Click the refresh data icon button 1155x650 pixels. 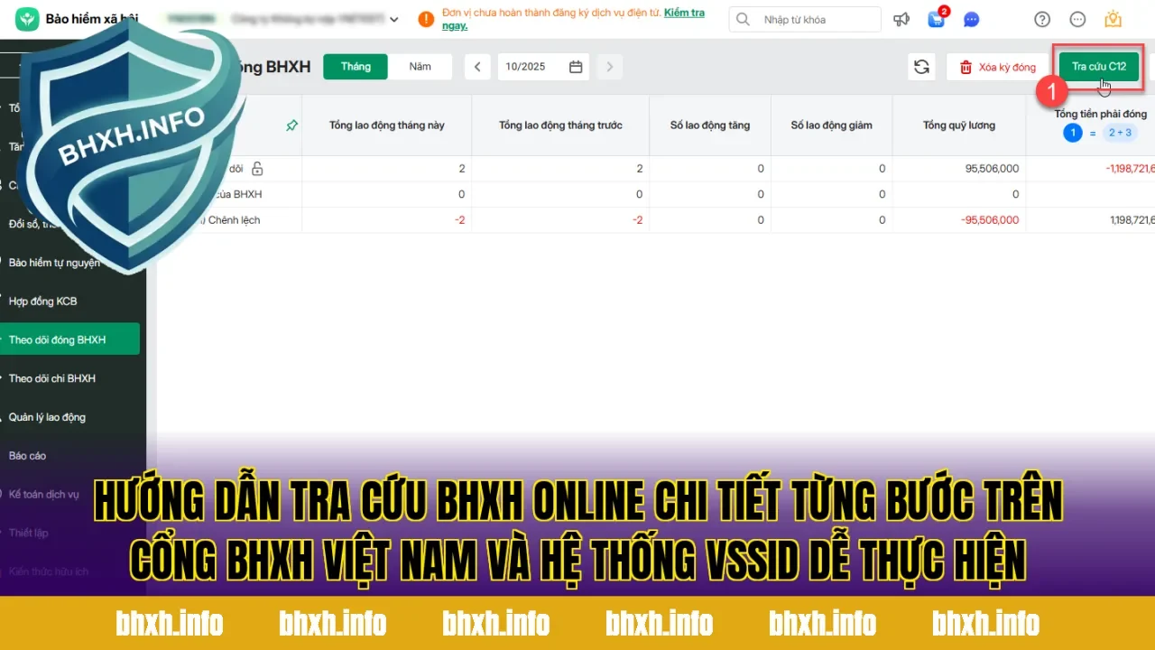pyautogui.click(x=921, y=67)
